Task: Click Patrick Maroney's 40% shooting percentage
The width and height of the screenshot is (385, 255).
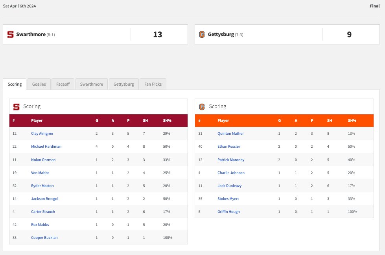Action: (x=351, y=160)
